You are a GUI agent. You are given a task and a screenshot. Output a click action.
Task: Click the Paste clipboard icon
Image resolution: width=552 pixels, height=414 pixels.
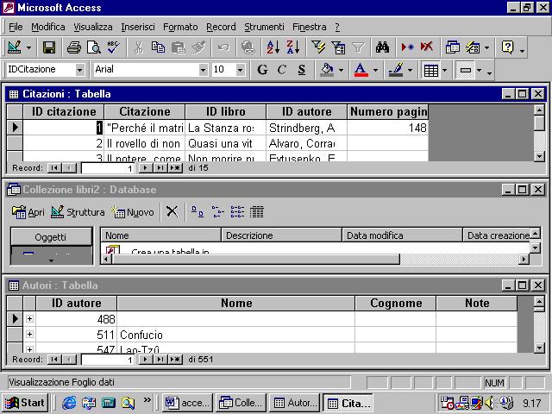(x=179, y=47)
